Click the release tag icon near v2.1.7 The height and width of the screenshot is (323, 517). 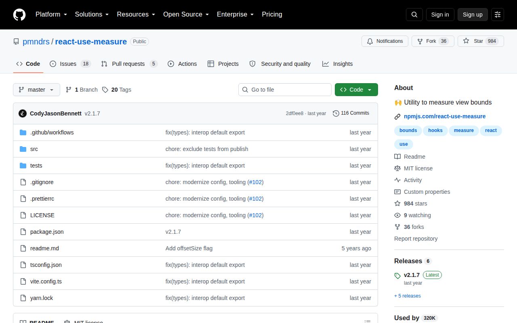pos(397,276)
